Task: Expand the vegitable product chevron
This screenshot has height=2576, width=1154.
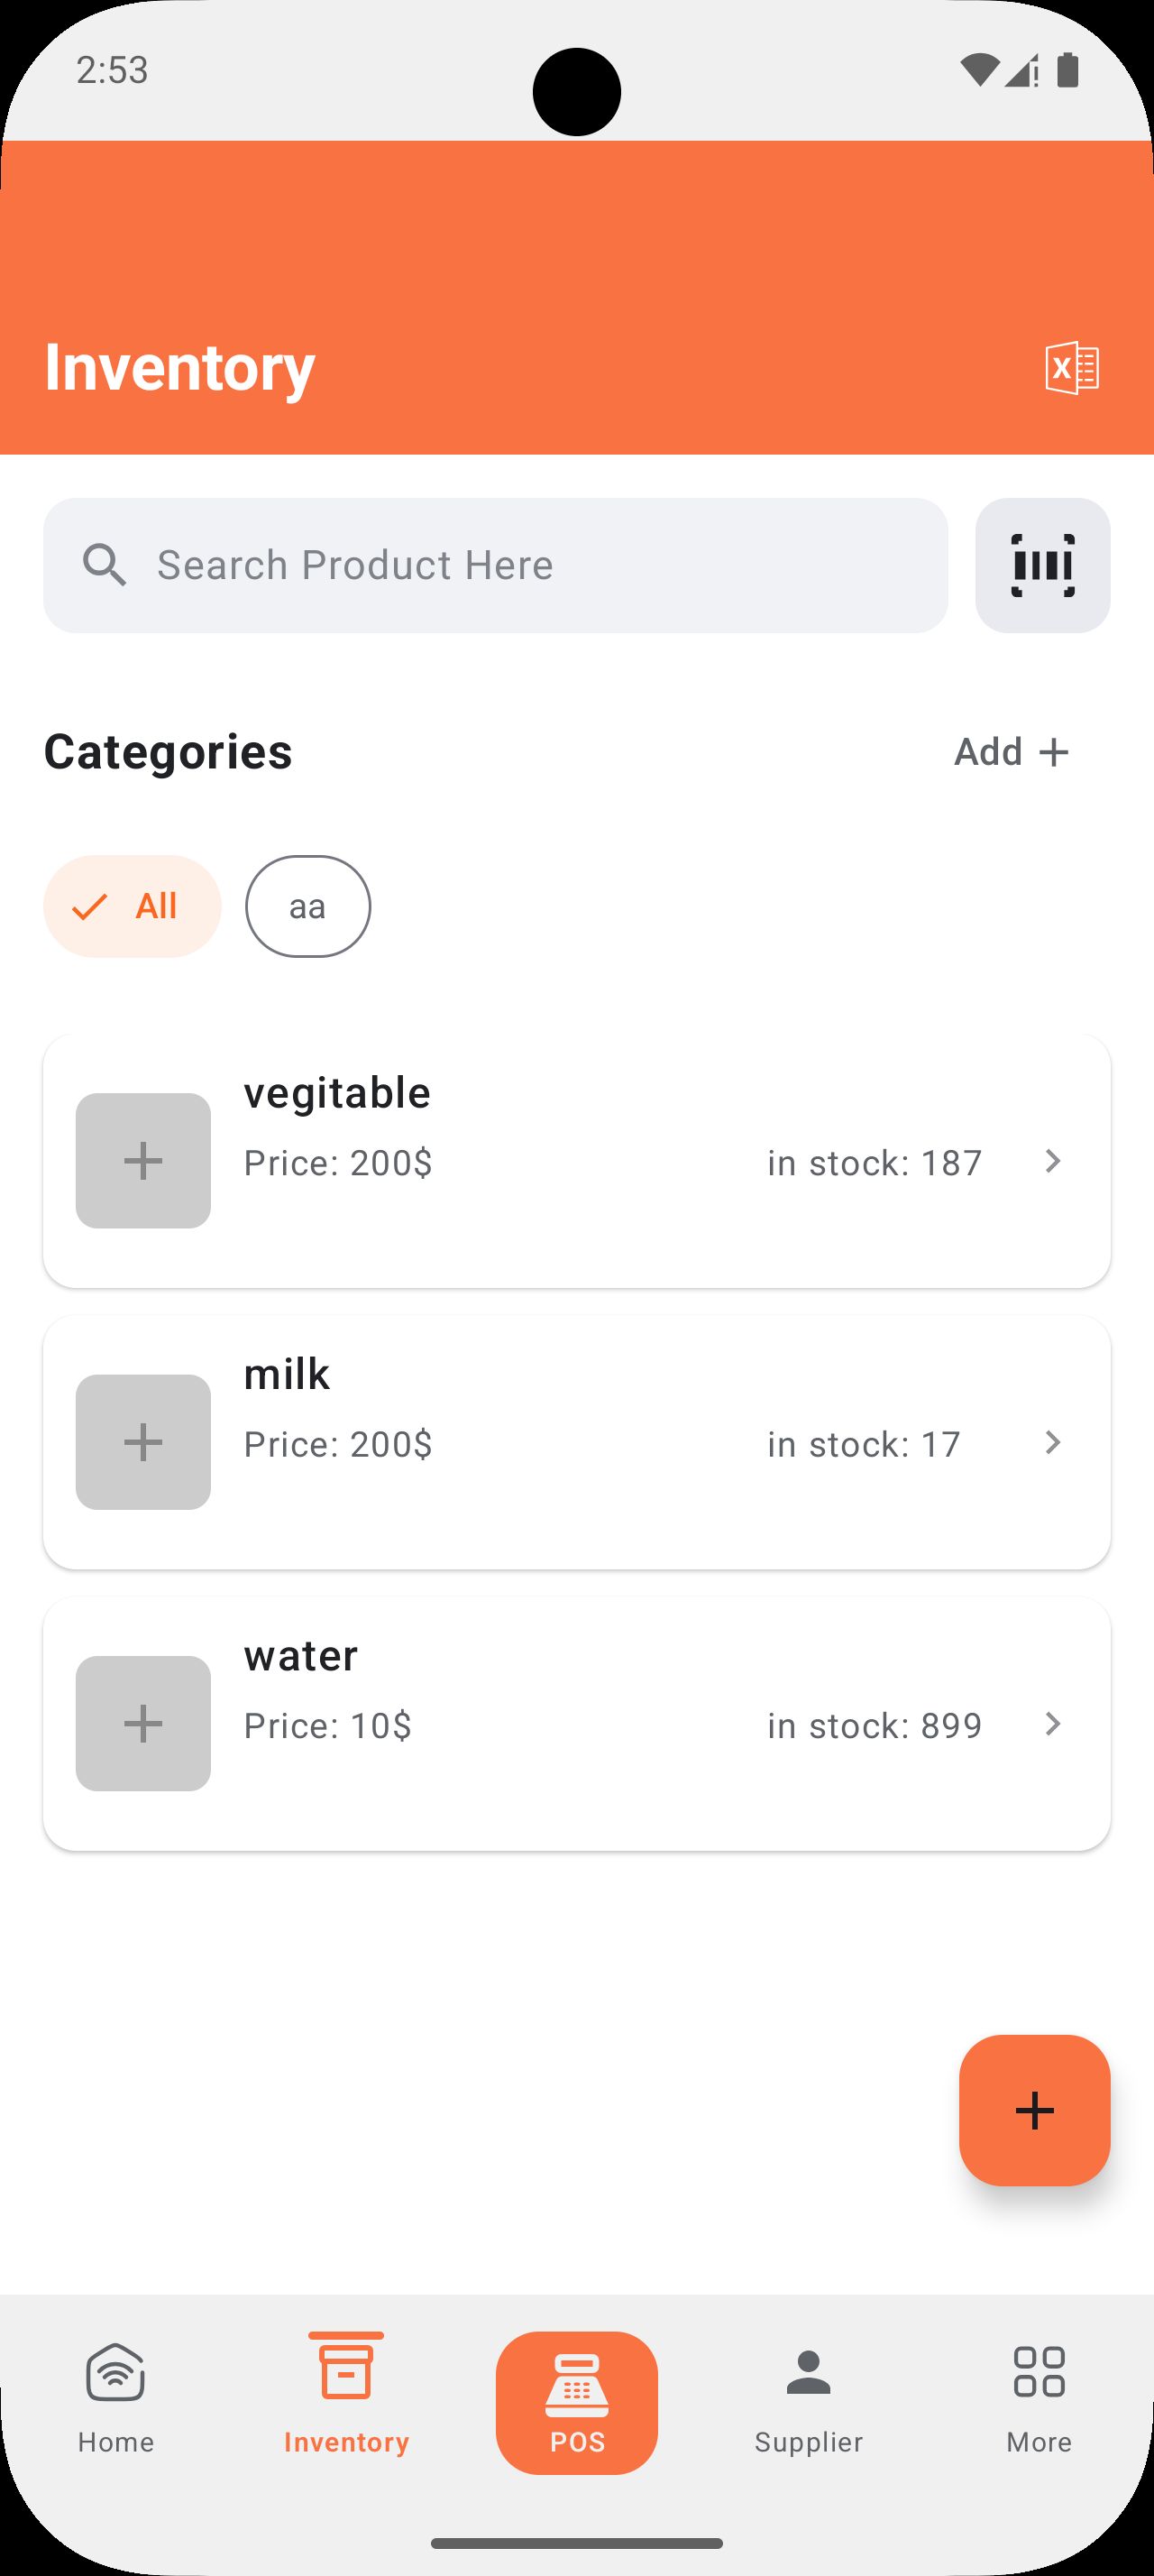Action: (1052, 1161)
